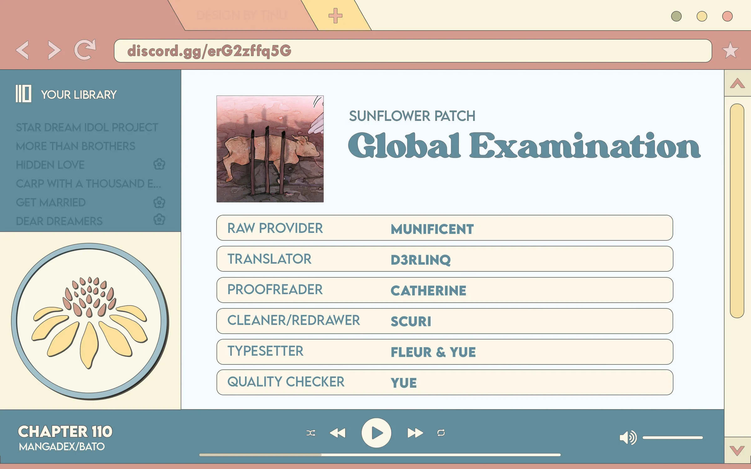Start playback with play button
The image size is (751, 469).
pos(376,433)
